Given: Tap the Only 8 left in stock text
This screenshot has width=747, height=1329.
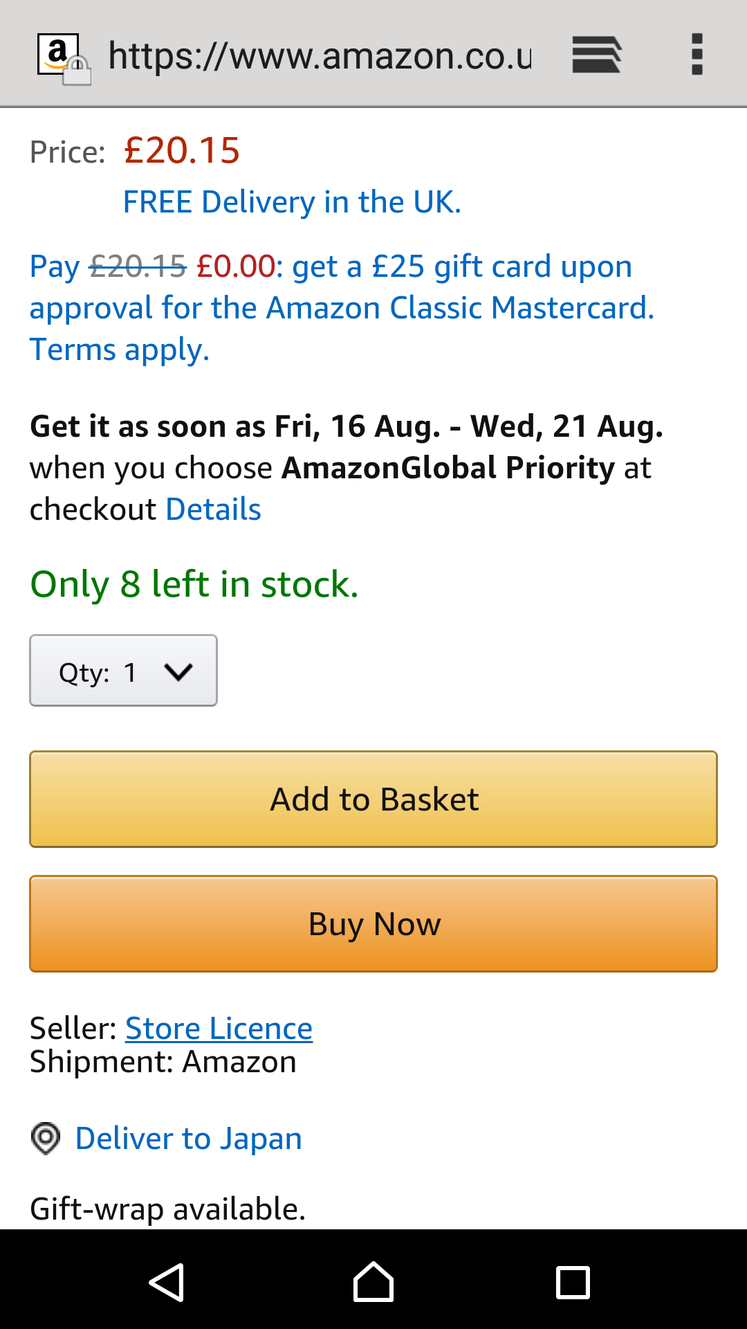Looking at the screenshot, I should tap(194, 584).
